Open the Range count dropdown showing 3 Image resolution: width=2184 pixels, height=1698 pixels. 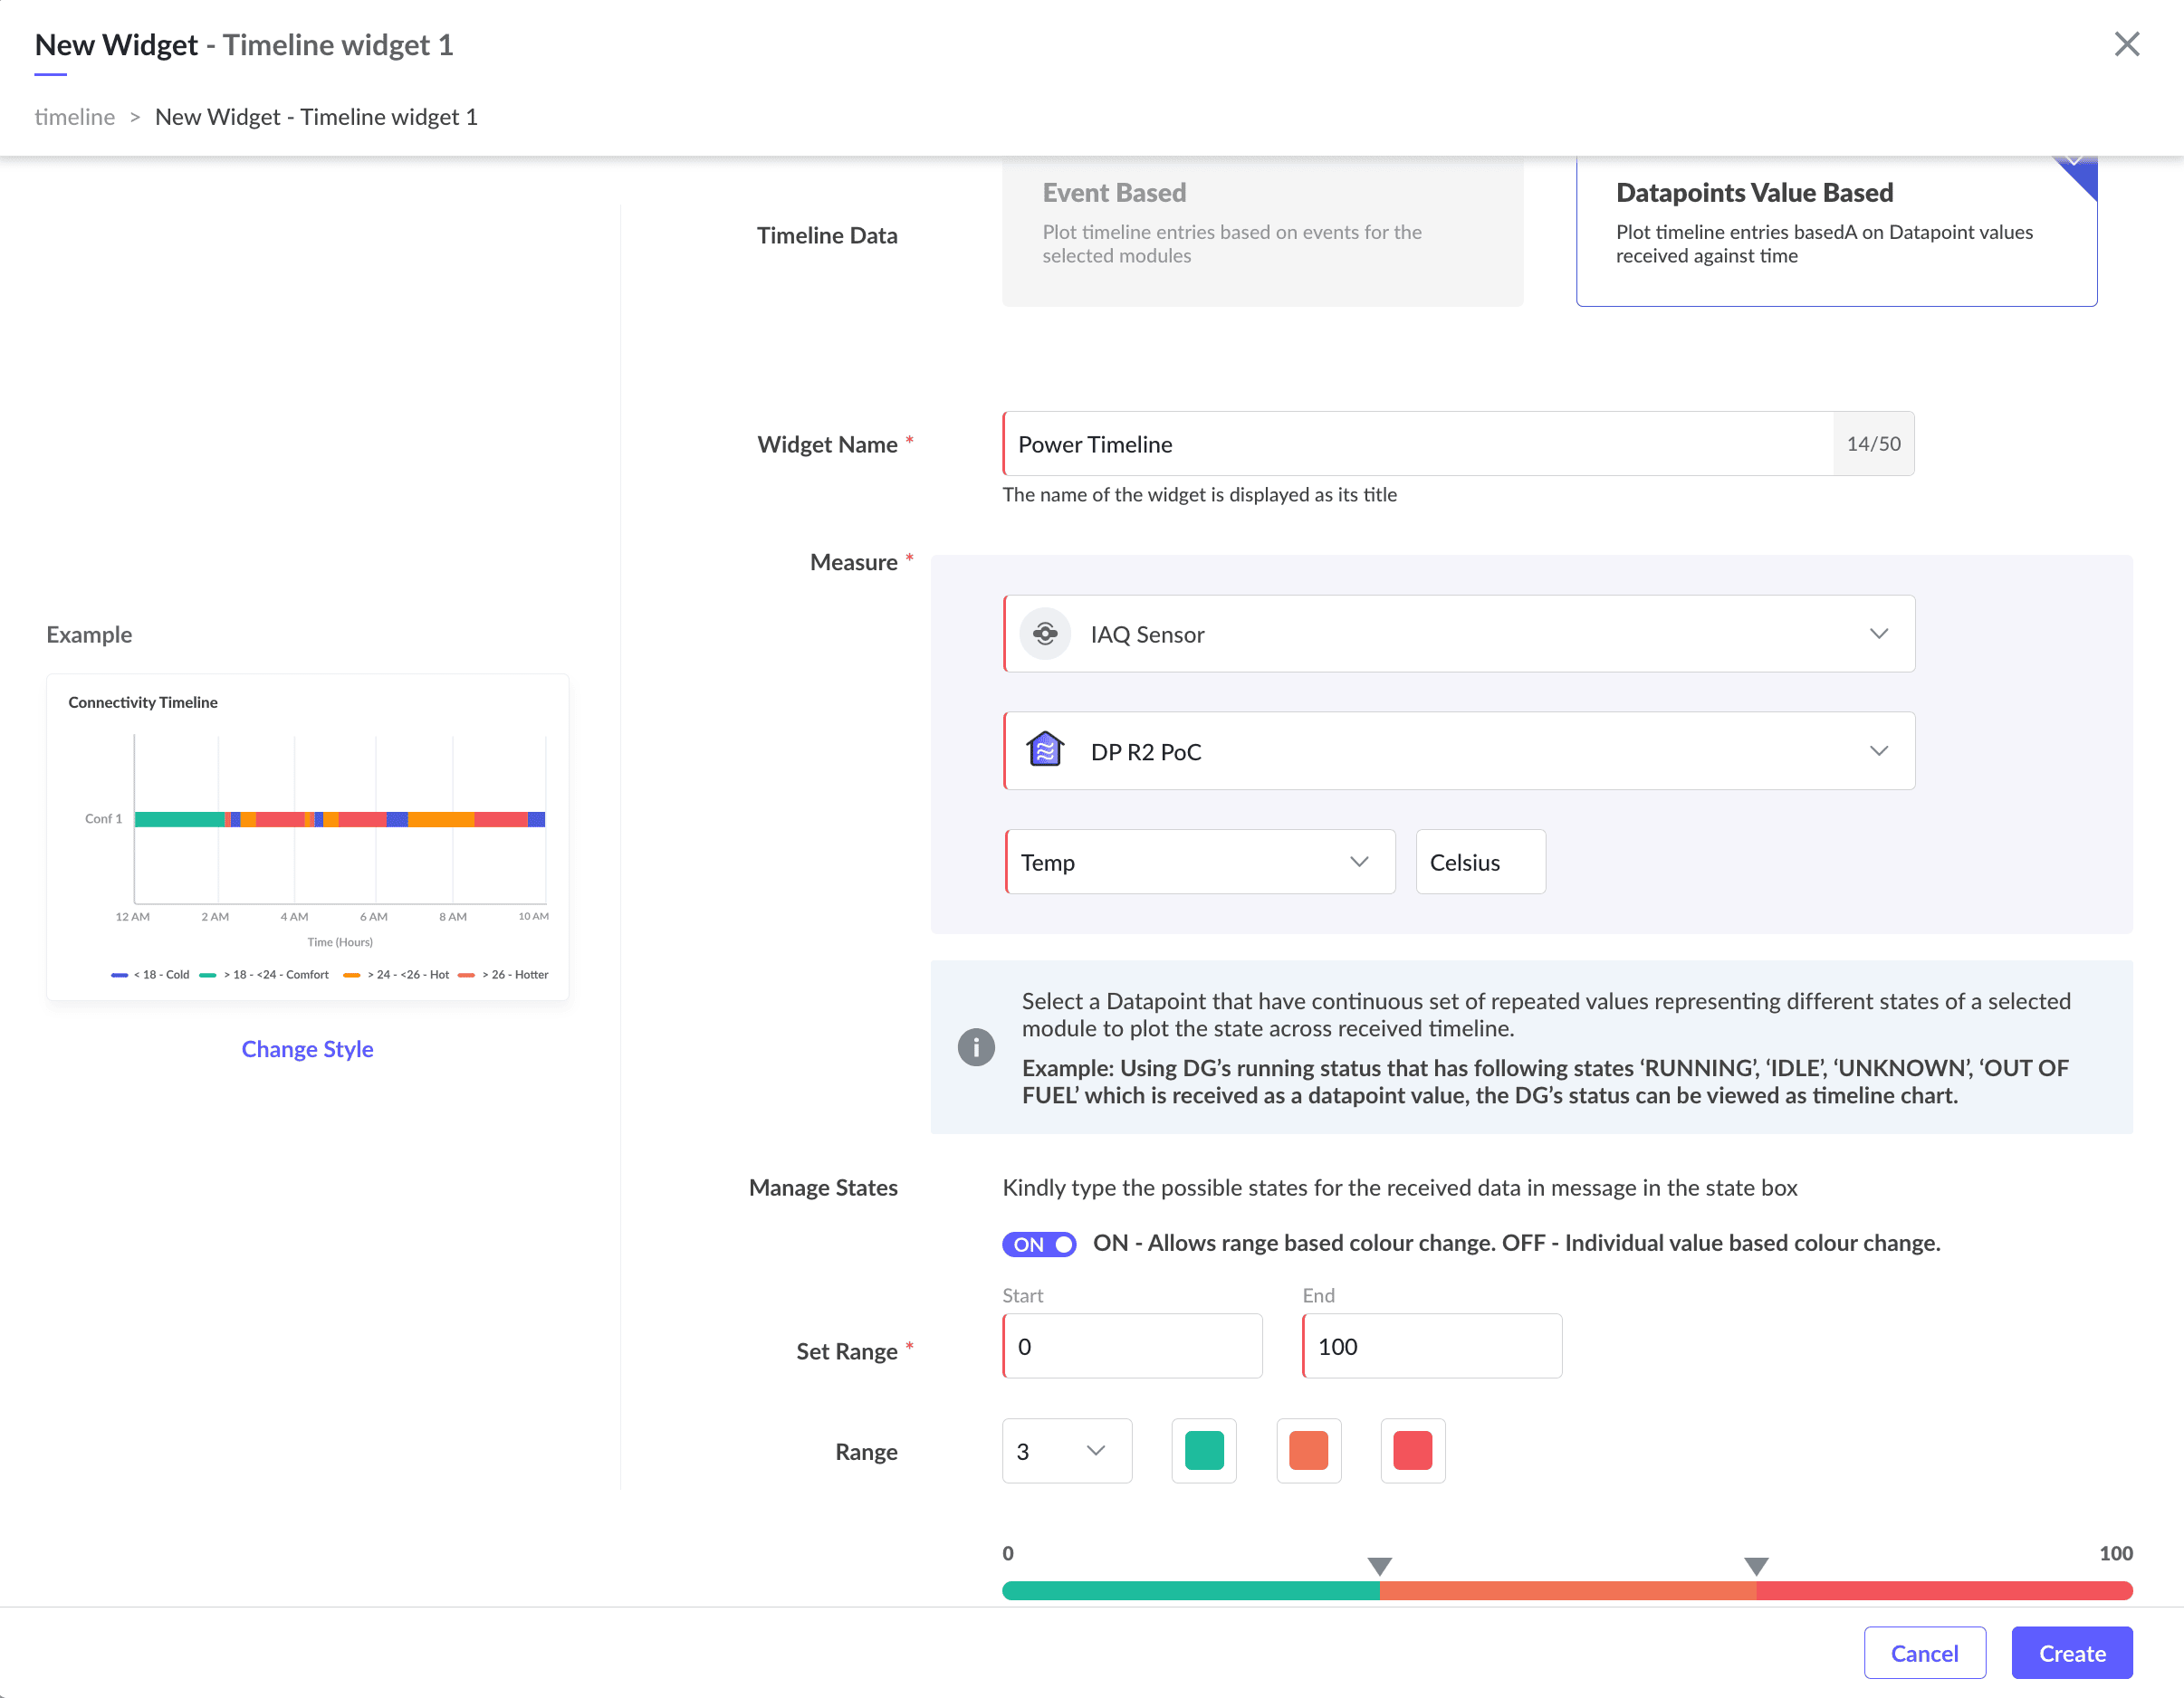tap(1066, 1450)
